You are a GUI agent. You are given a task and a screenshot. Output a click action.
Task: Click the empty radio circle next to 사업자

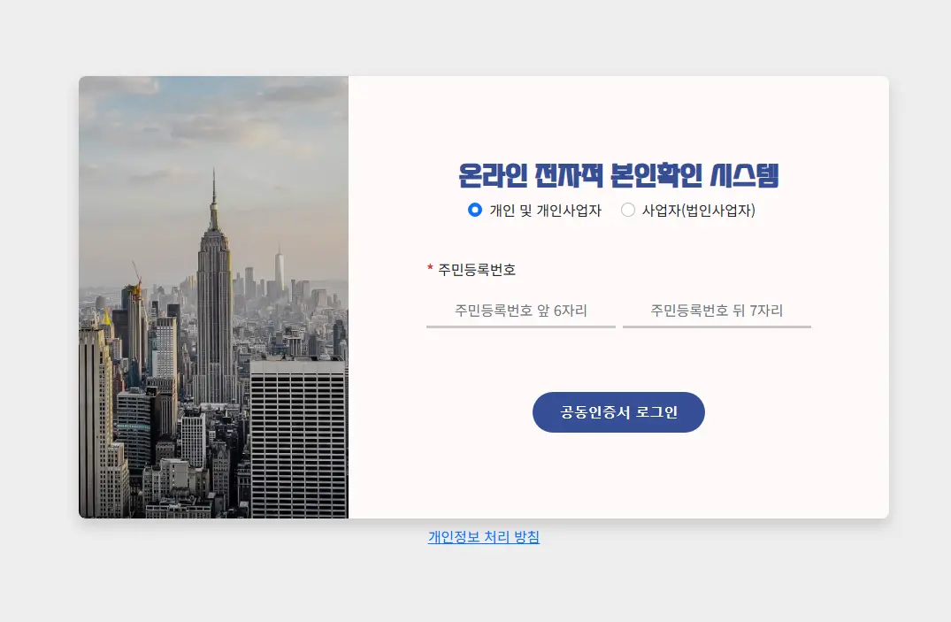click(628, 210)
